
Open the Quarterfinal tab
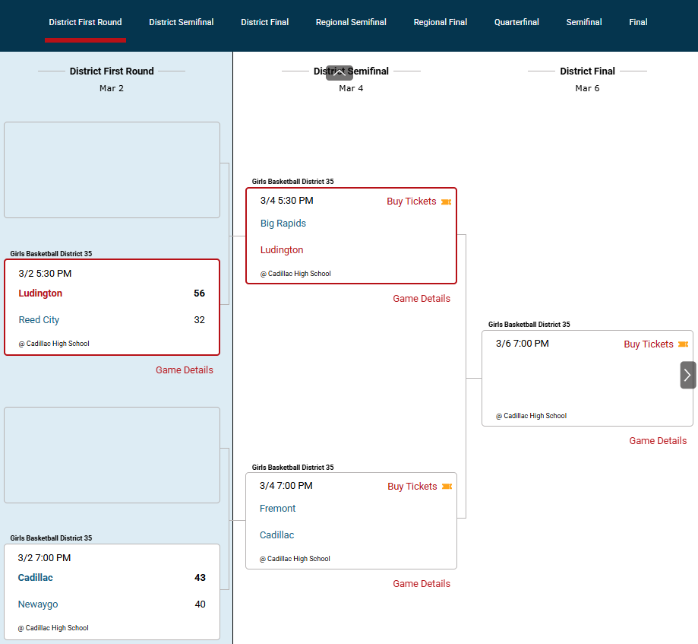coord(516,22)
